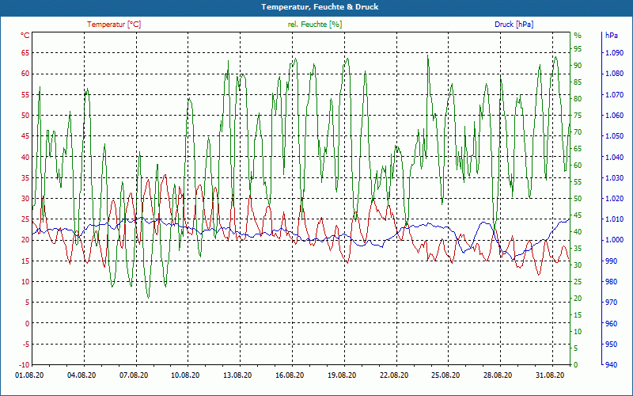Screen dimensions: 633x396
Task: Click date label '10.08.20' on x-axis
Action: (185, 375)
